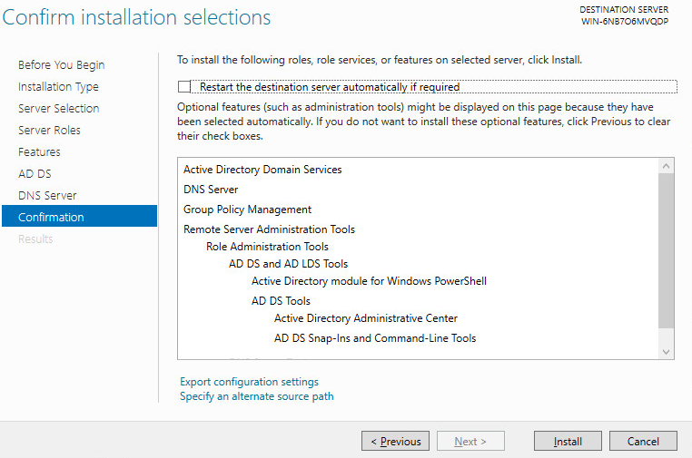692x458 pixels.
Task: Go to Before You Begin step
Action: [61, 65]
